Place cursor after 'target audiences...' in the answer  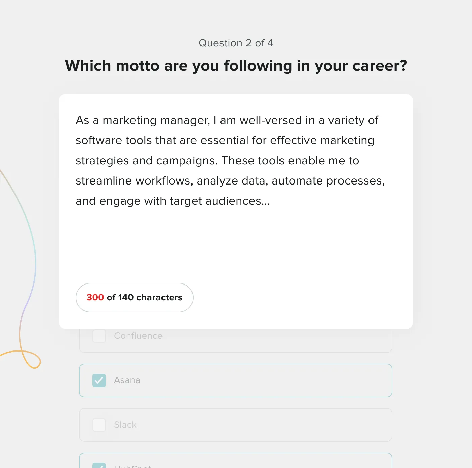pos(271,201)
